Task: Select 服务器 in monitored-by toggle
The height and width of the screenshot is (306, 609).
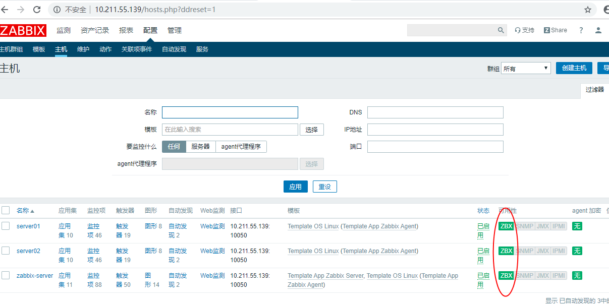Action: [x=200, y=147]
